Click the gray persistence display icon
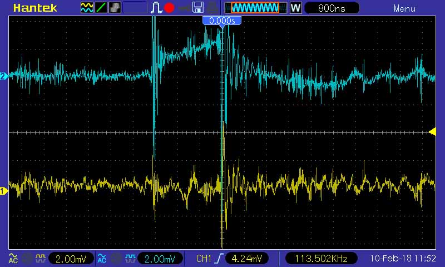445x267 pixels. click(x=115, y=8)
